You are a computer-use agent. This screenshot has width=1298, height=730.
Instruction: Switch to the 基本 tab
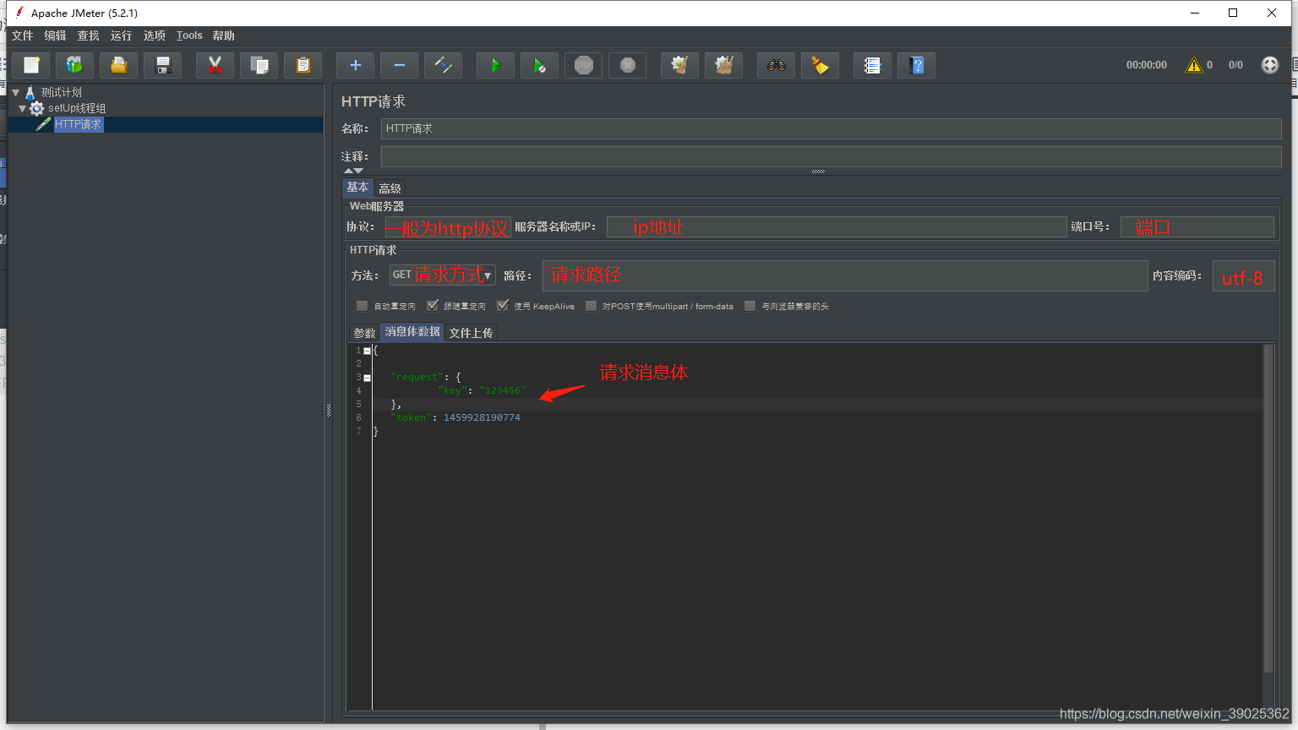(357, 188)
